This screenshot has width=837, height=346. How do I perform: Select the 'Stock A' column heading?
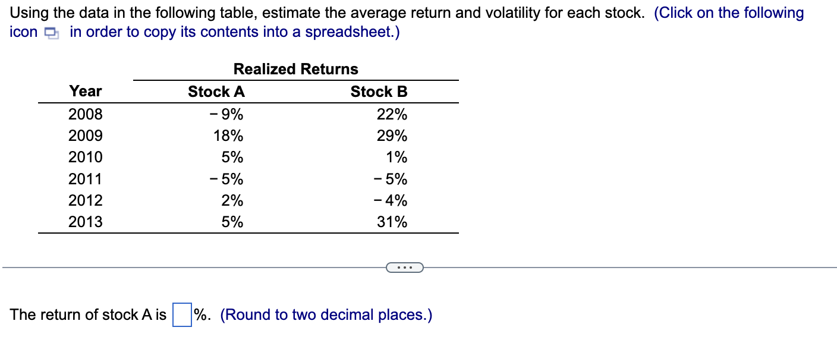[216, 92]
